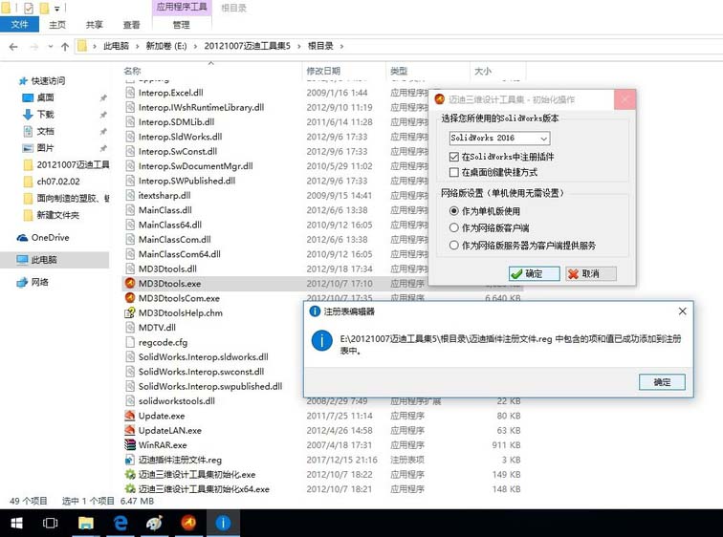
Task: Click the 应用程序工具 contextual tab
Action: 181,8
